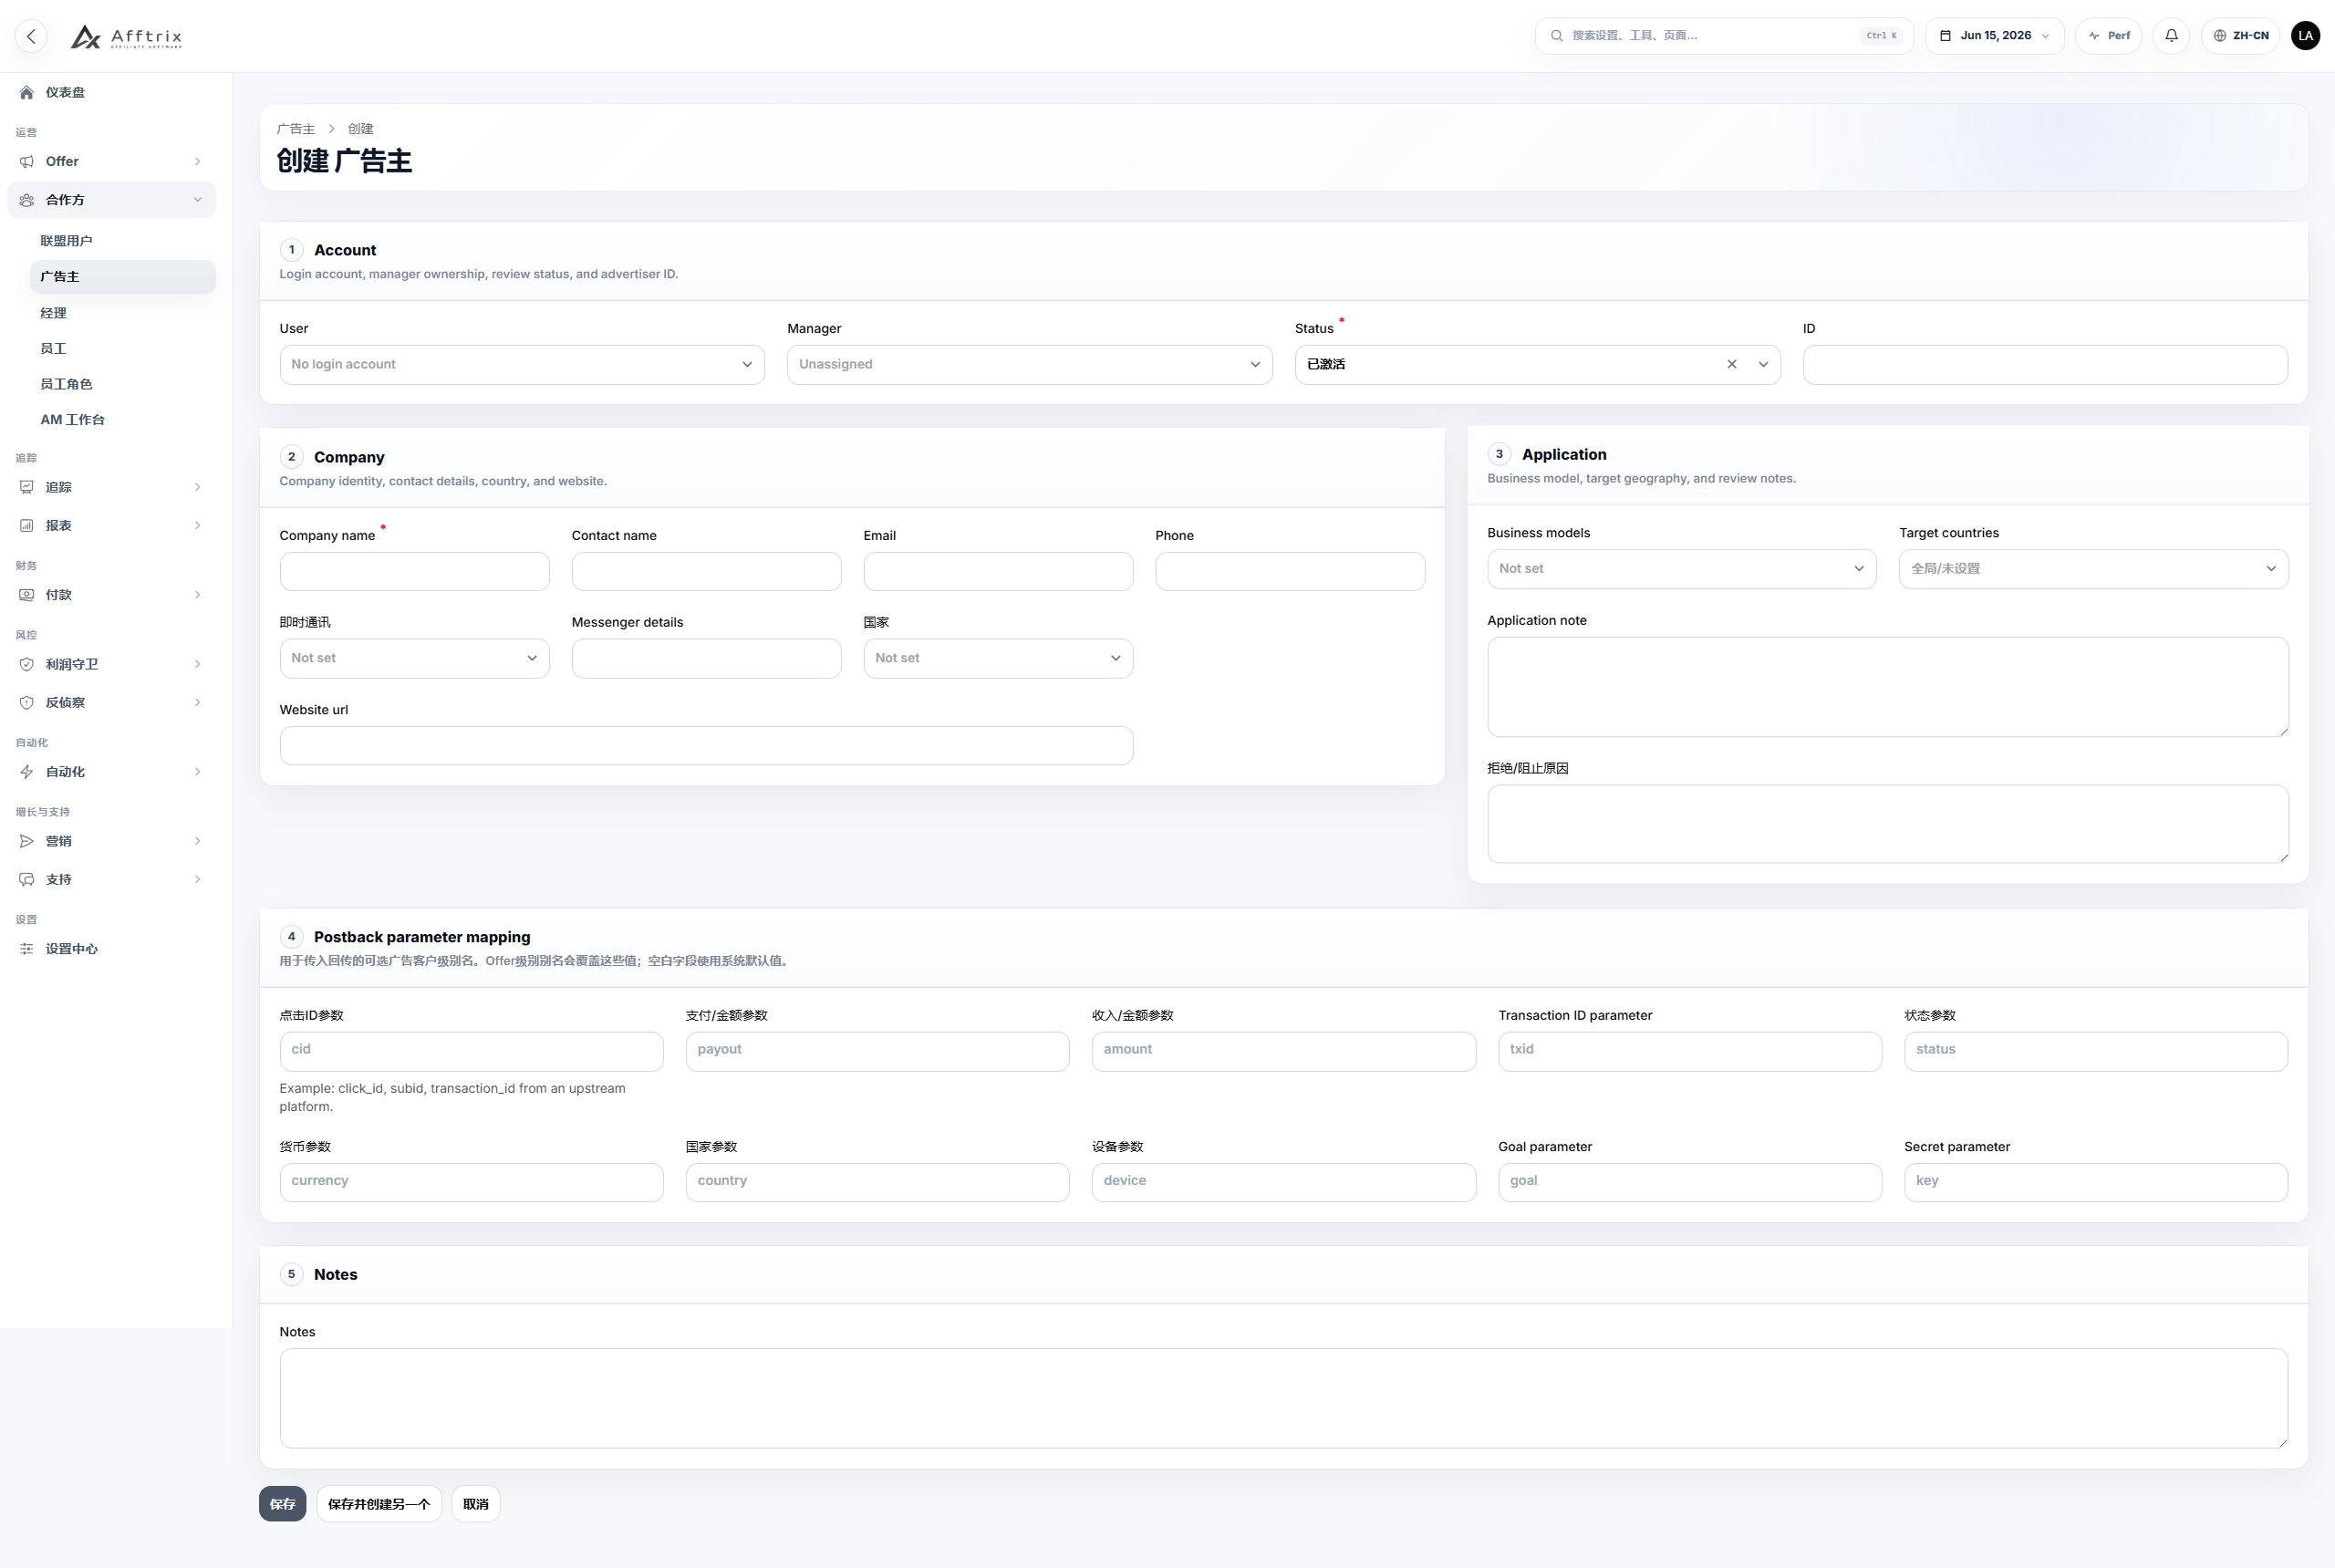The width and height of the screenshot is (2335, 1568).
Task: Select 经理 in sidebar
Action: [53, 313]
